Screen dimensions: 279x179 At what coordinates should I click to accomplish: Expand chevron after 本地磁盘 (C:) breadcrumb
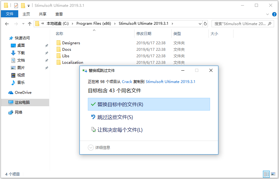[x=72, y=24]
